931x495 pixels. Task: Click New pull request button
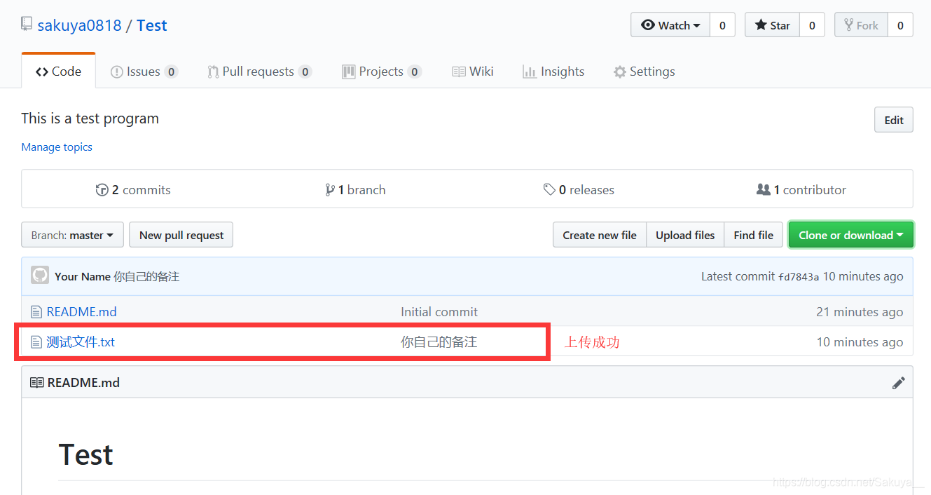[181, 235]
